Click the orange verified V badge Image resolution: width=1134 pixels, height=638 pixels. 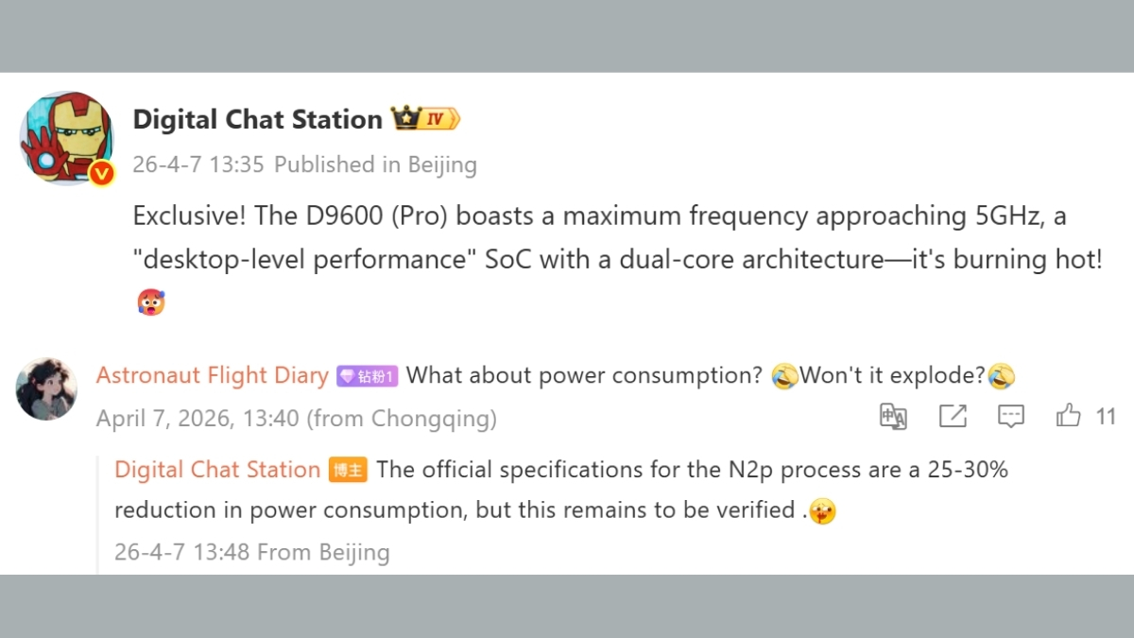coord(102,173)
